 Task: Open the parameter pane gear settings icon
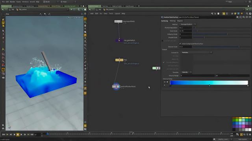237,17
